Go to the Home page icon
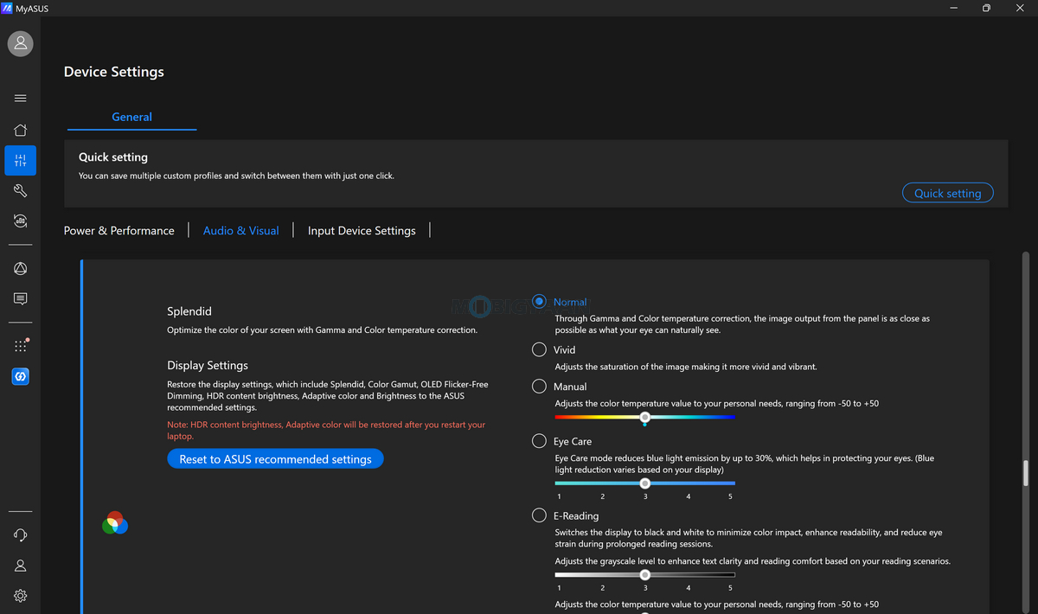This screenshot has width=1038, height=614. tap(21, 130)
